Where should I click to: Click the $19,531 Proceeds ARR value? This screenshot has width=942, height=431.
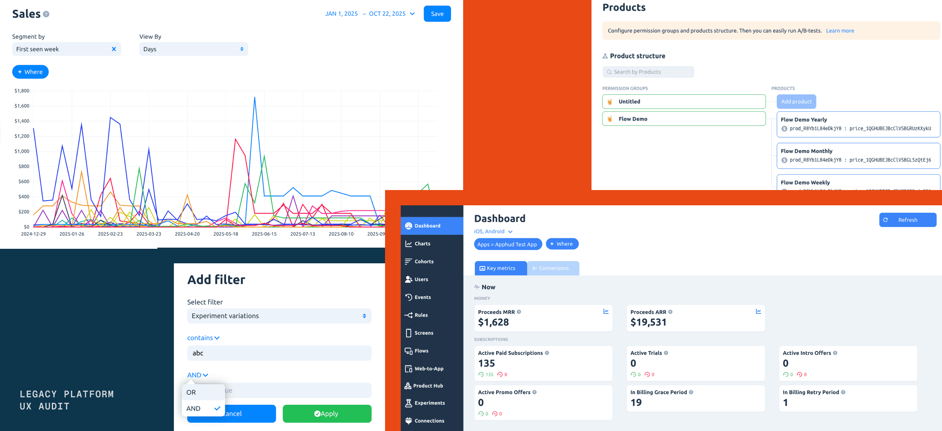coord(648,322)
